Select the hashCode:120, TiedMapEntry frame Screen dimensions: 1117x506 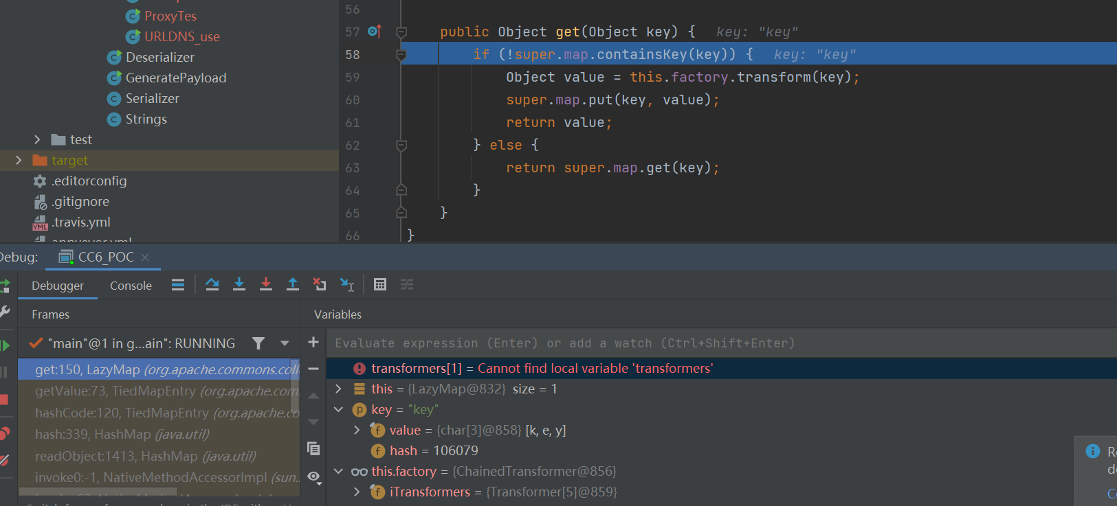(x=158, y=413)
